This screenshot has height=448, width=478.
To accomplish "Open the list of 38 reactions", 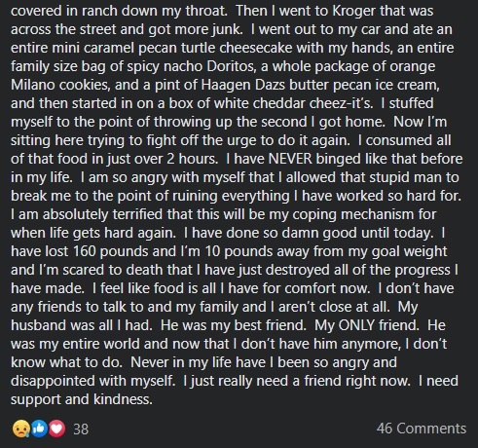I will pyautogui.click(x=81, y=429).
